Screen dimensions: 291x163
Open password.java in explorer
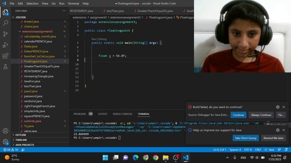pyautogui.click(x=33, y=96)
